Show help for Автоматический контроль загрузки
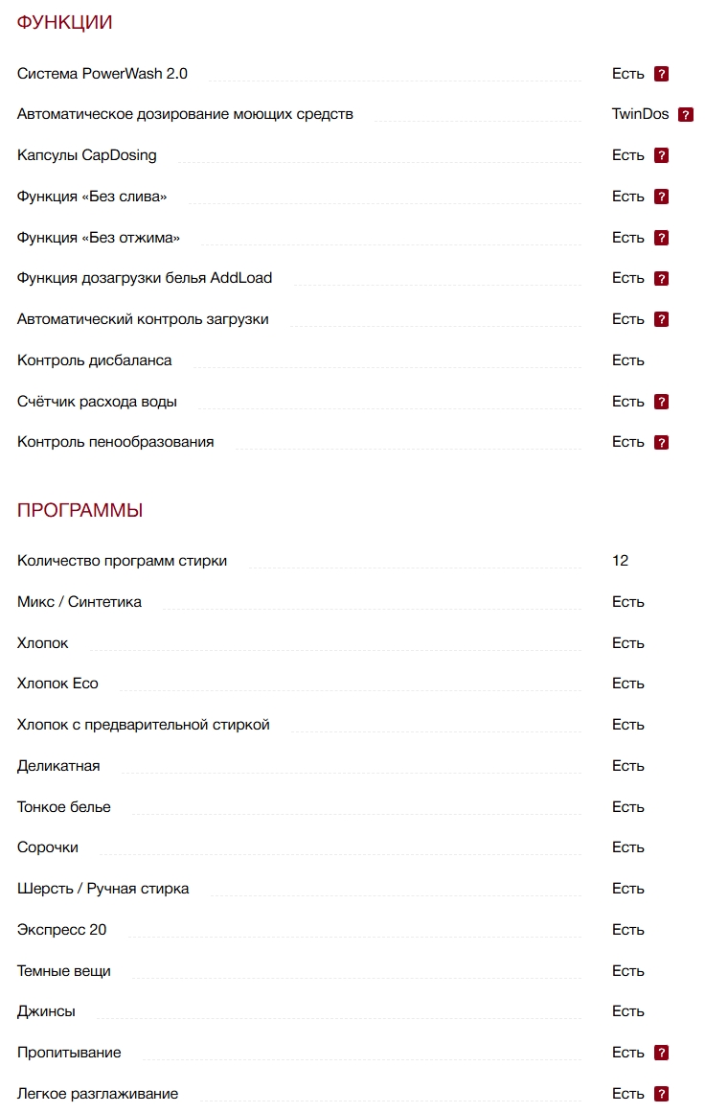 [661, 319]
